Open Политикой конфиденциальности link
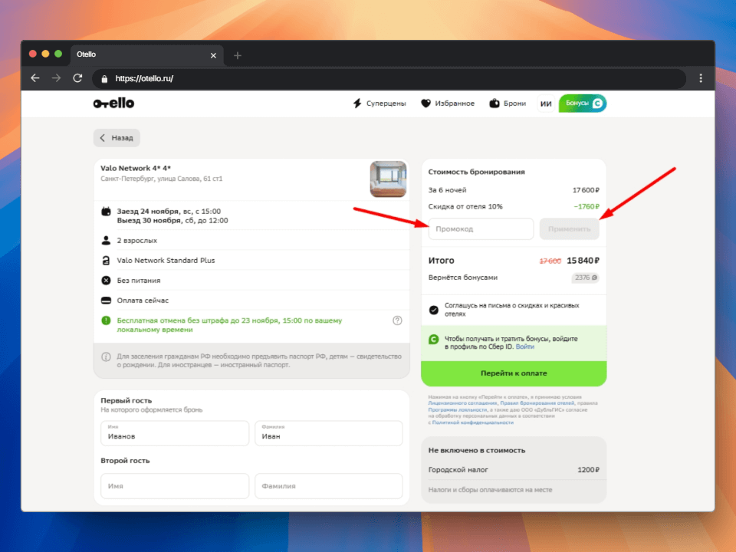The height and width of the screenshot is (552, 736). [473, 422]
